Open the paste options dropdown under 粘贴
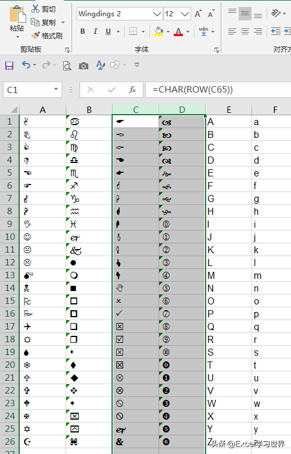 point(17,37)
